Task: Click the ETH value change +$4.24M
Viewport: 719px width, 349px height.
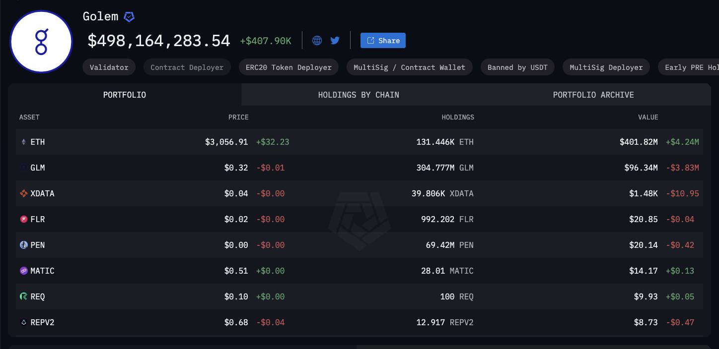Action: [682, 142]
